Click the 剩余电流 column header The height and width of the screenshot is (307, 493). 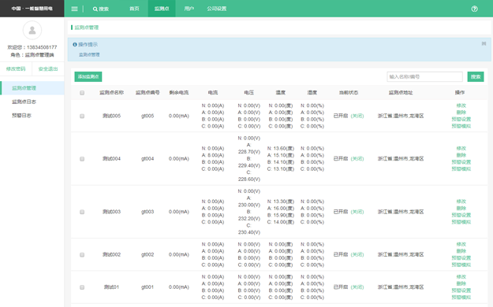point(179,93)
